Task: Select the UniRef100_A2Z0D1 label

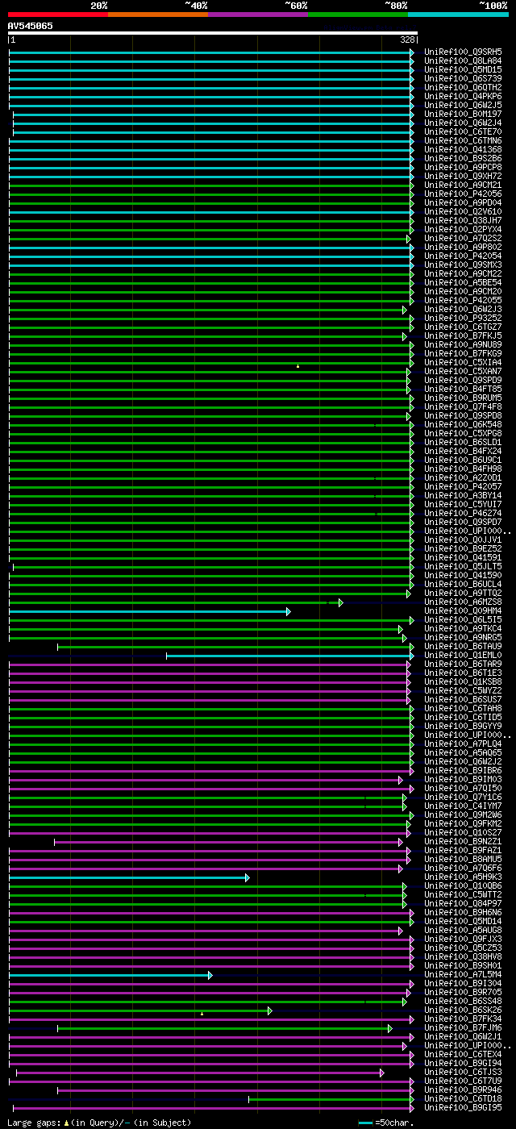Action: coord(463,477)
